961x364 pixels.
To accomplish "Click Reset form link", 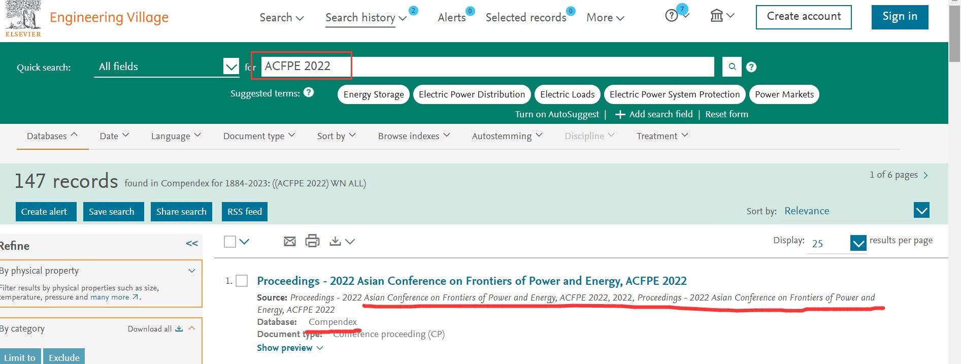I will coord(726,114).
